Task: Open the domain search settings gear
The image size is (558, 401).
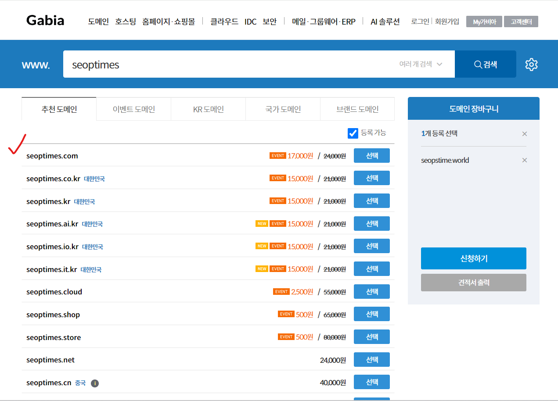Action: [x=531, y=64]
